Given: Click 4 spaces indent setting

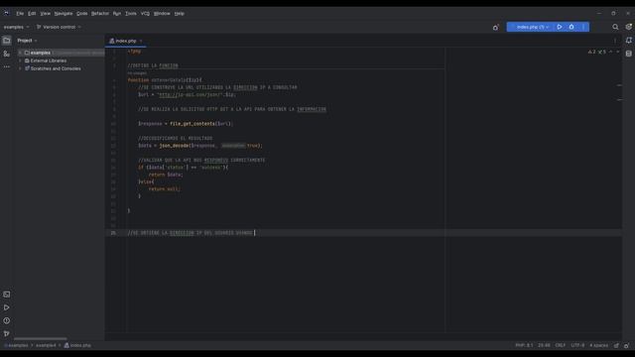Looking at the screenshot, I should coord(598,345).
